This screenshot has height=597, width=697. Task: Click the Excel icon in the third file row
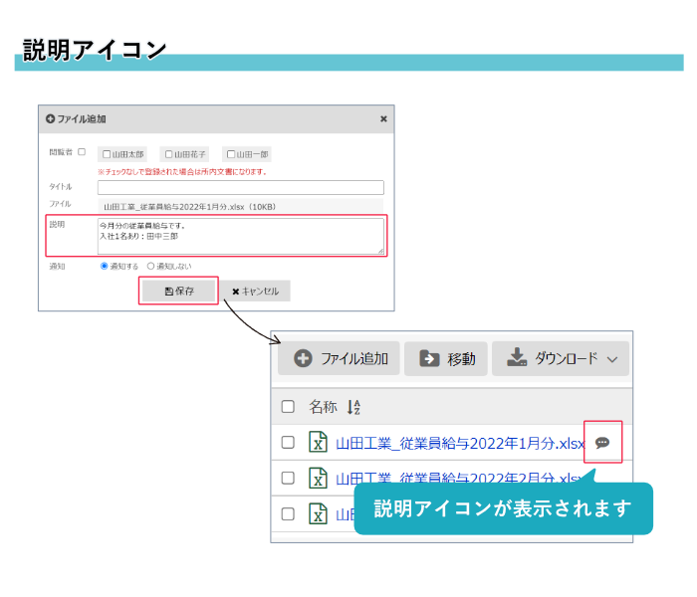tap(318, 513)
